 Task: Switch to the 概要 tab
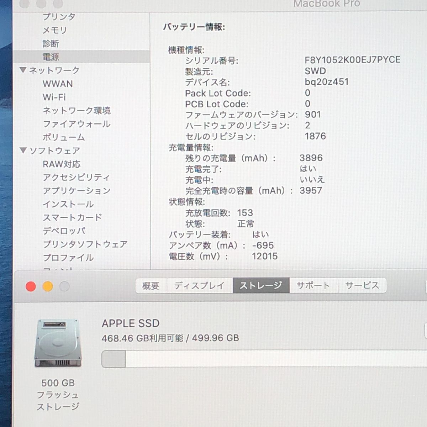tap(151, 285)
